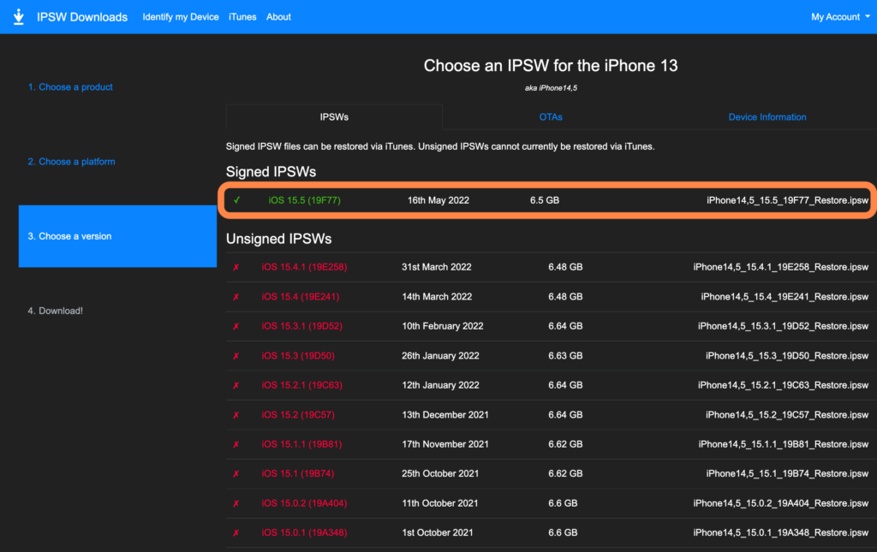This screenshot has width=877, height=552.
Task: Click green checkmark on iOS 15.5 row
Action: click(237, 200)
